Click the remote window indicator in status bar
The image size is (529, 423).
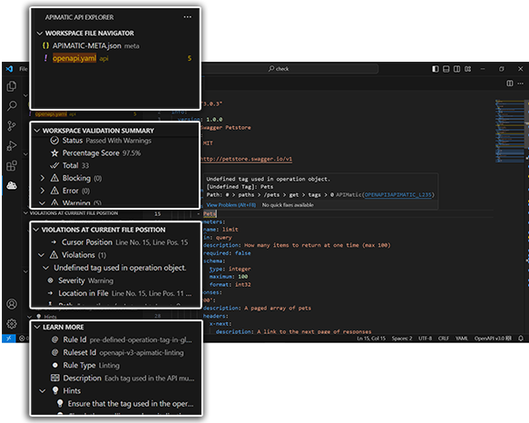pos(9,338)
